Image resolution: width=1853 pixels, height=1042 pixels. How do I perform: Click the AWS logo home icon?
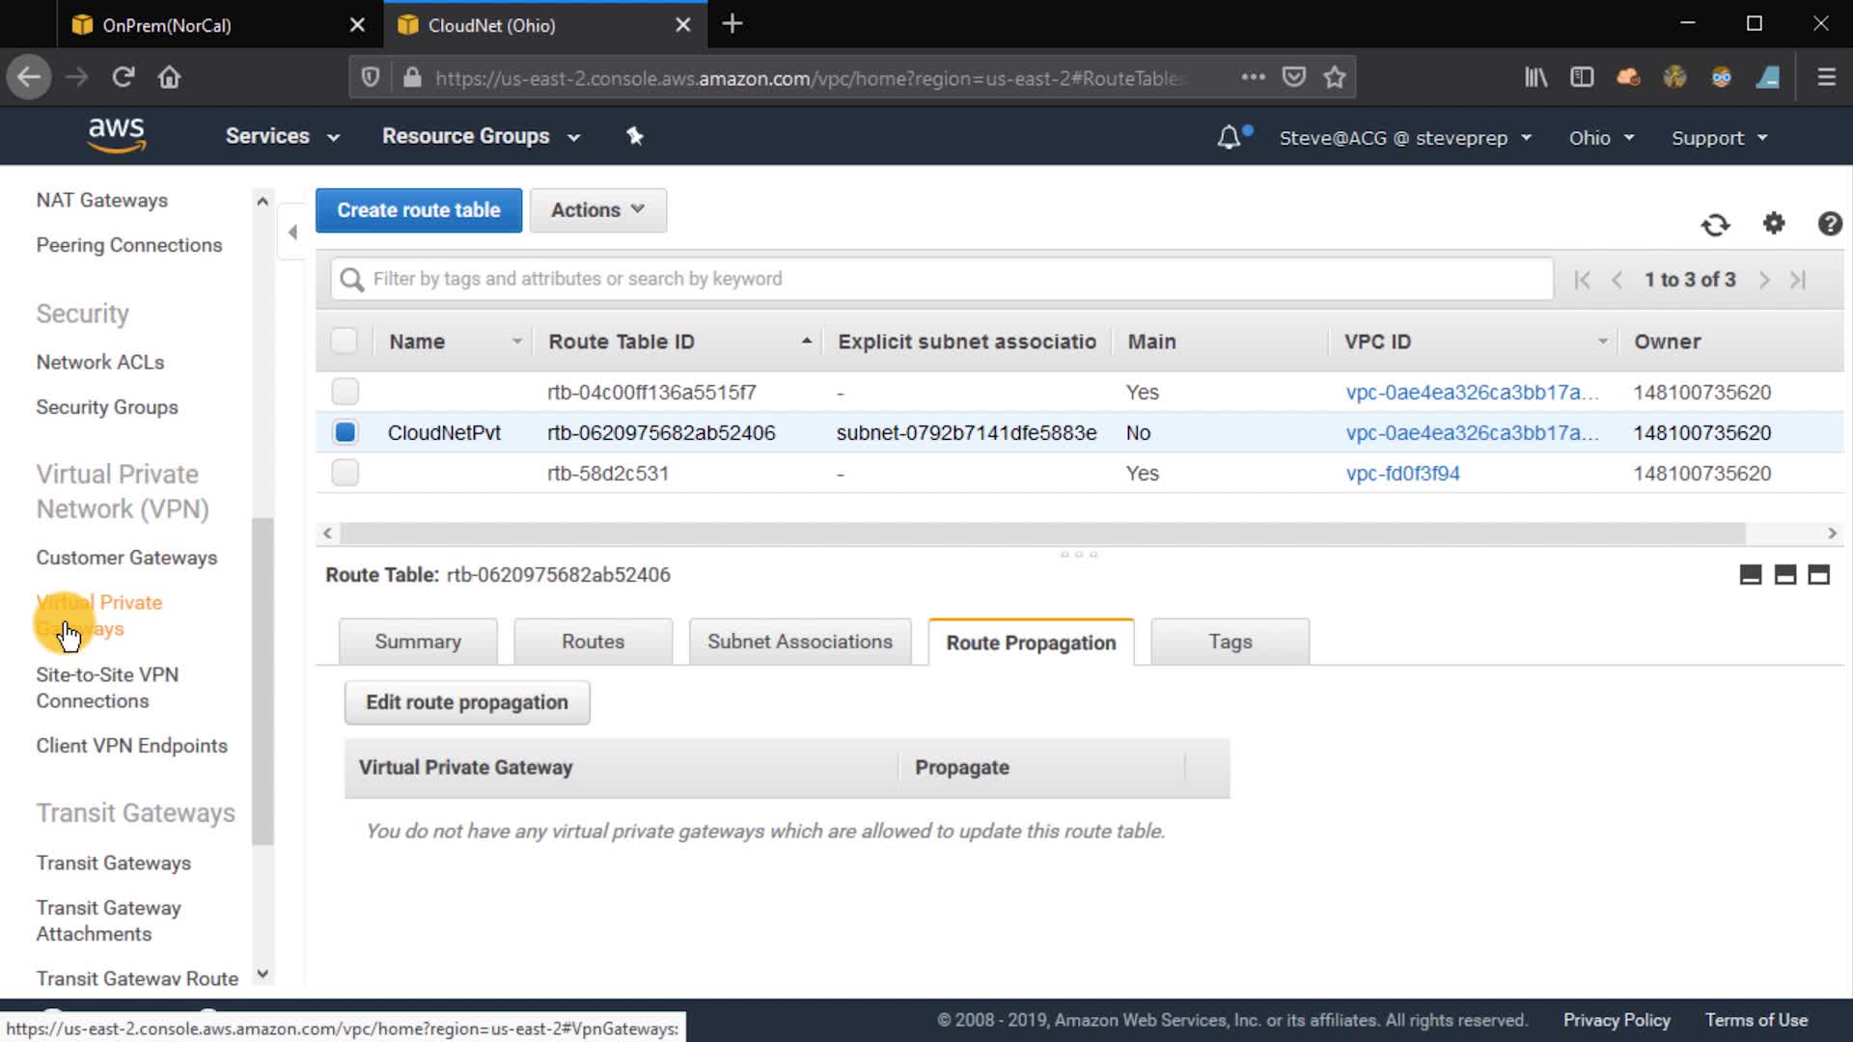coord(116,135)
